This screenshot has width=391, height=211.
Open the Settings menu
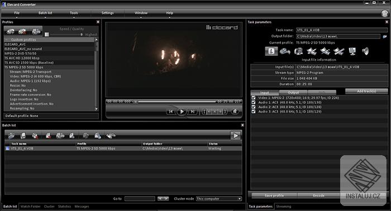107,13
